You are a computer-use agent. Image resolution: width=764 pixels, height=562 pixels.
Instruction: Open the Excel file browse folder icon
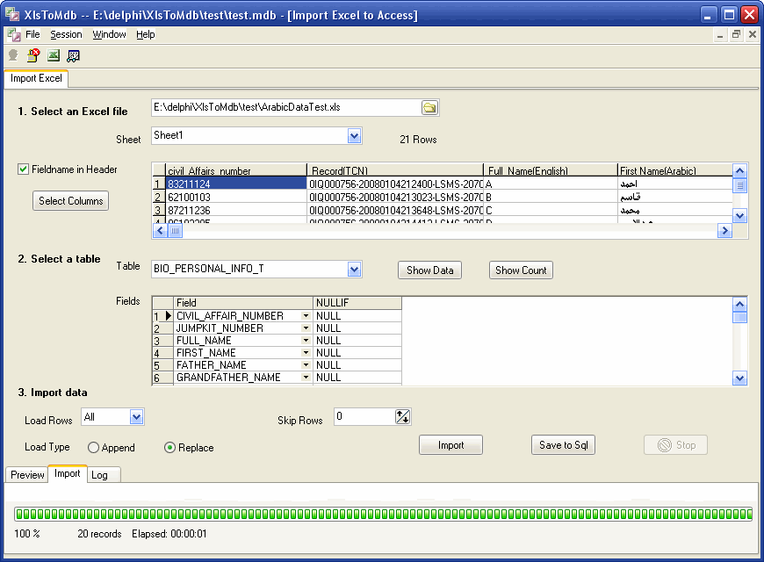point(429,108)
